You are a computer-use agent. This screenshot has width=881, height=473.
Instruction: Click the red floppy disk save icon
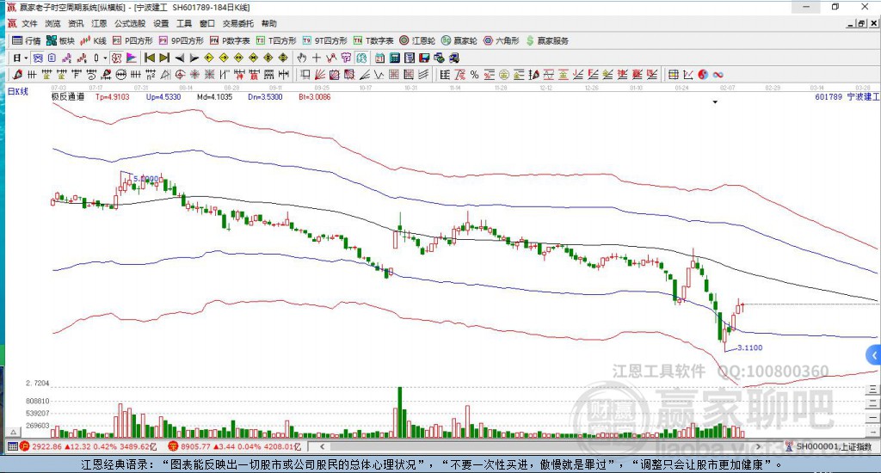pyautogui.click(x=424, y=58)
